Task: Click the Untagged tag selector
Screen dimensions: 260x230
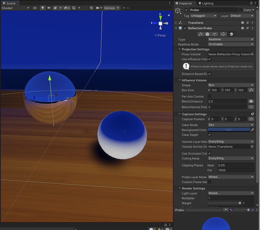Action: click(x=204, y=16)
